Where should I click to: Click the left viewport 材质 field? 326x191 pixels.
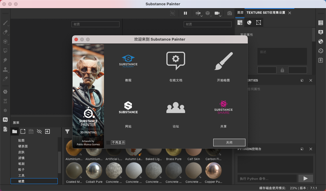point(95,24)
